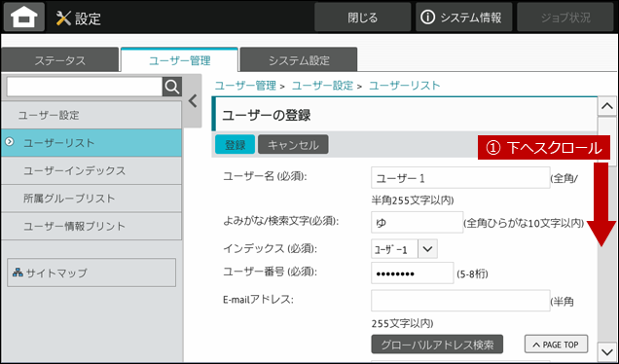Screen dimensions: 619x364
Task: Click the 登録 button
Action: pos(235,144)
